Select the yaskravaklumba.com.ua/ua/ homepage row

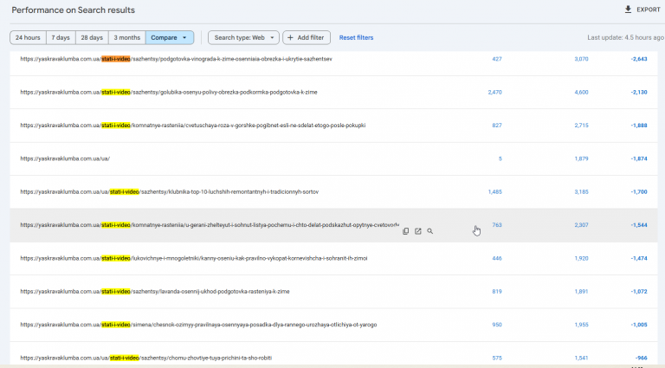pos(333,158)
